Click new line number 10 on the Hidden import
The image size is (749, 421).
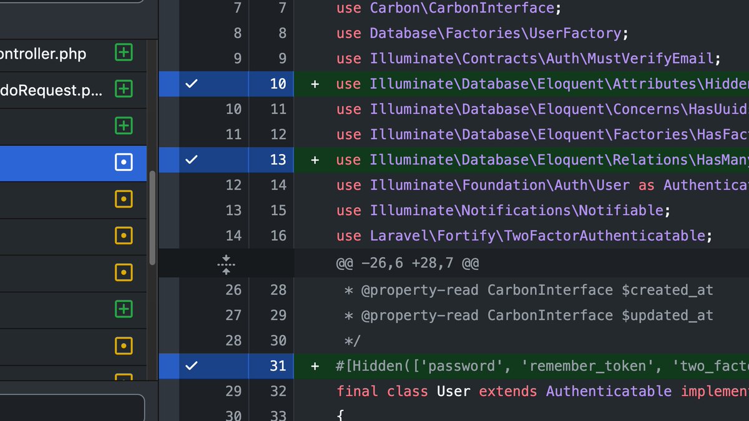tap(278, 84)
